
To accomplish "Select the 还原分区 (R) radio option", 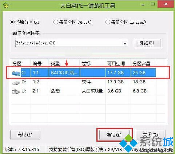I will [x=24, y=22].
